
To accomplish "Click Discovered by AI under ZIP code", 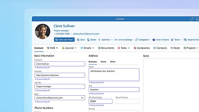I will coord(96,105).
